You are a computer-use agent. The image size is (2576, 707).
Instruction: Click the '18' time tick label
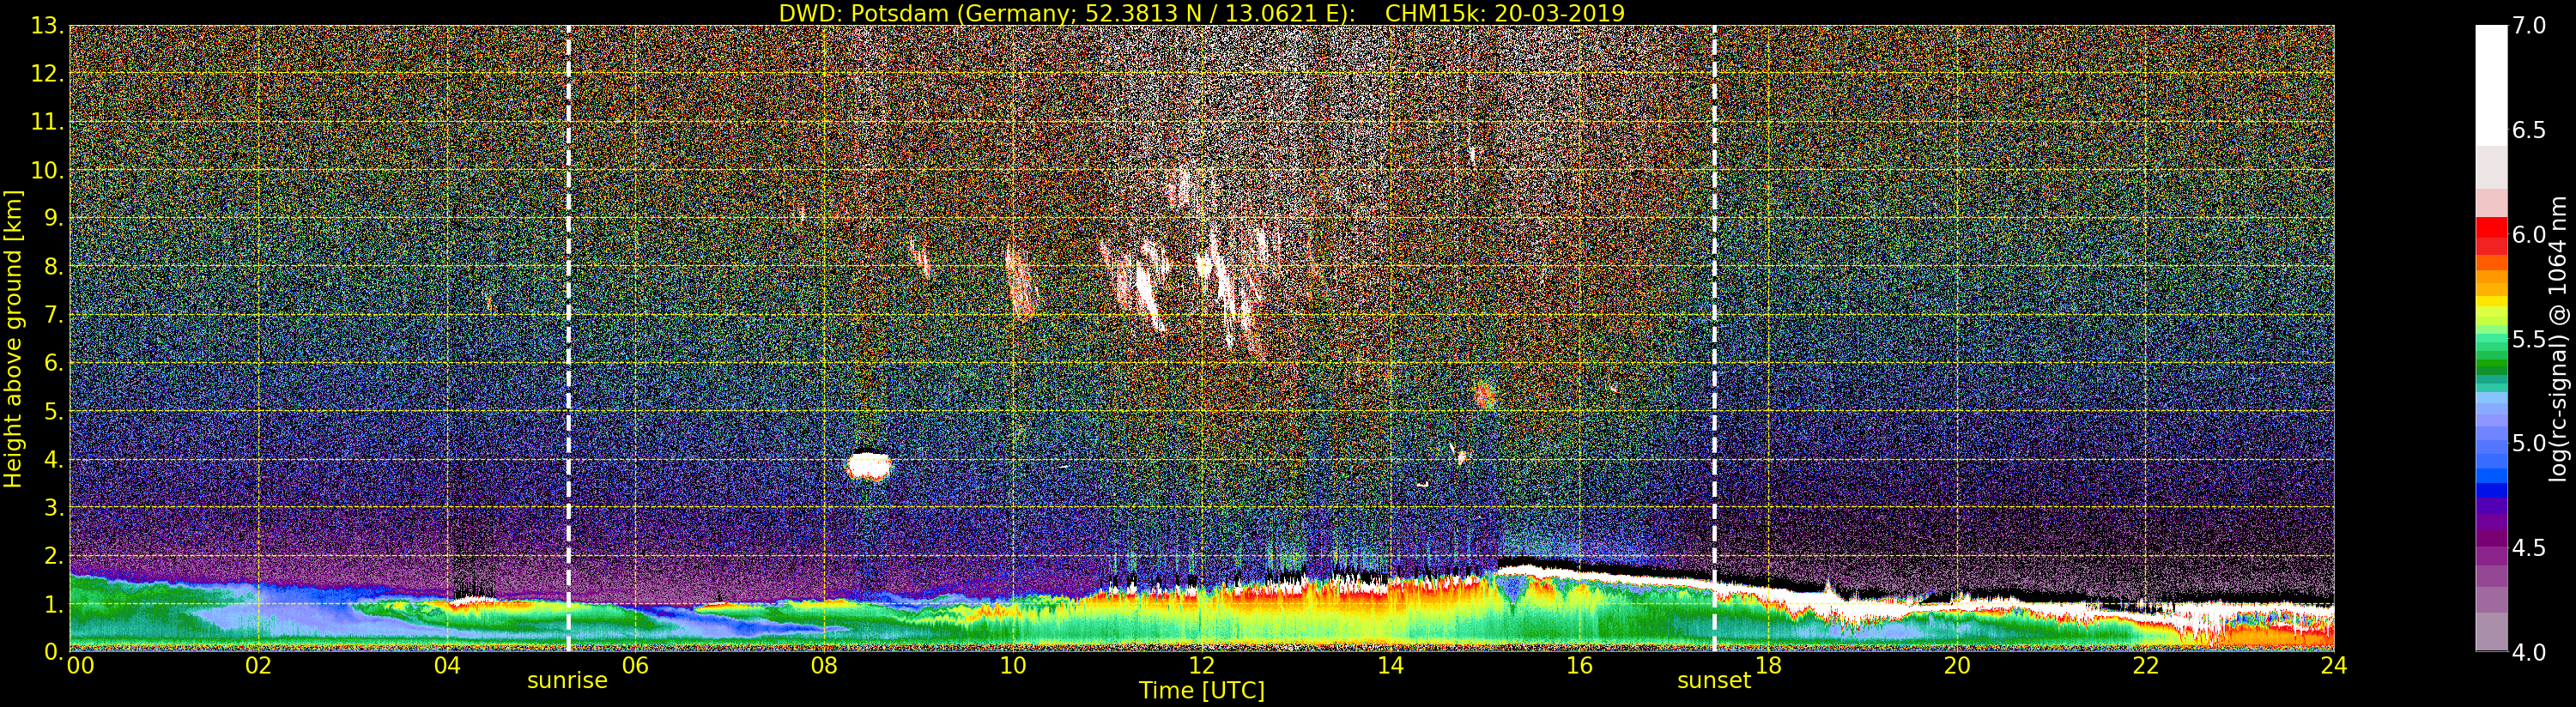(x=1768, y=665)
